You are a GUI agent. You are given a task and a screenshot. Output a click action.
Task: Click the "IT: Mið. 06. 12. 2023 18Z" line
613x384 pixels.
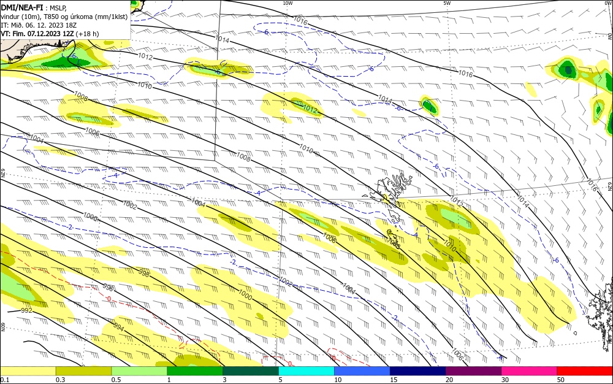click(x=39, y=25)
